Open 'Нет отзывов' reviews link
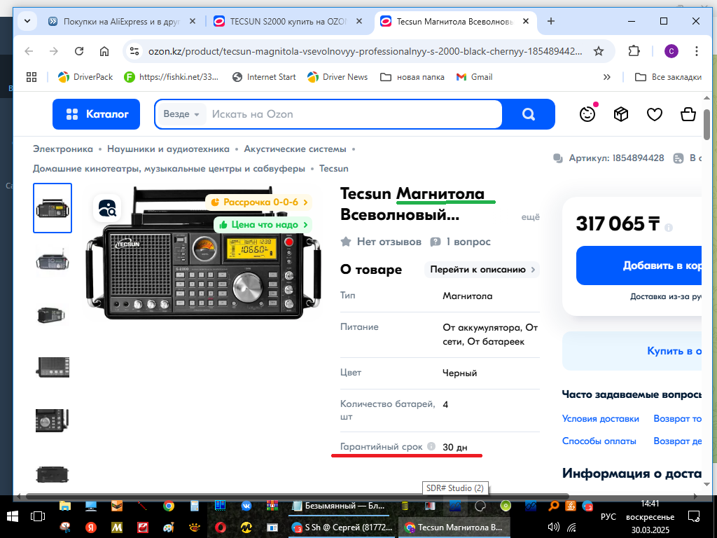 coord(382,242)
